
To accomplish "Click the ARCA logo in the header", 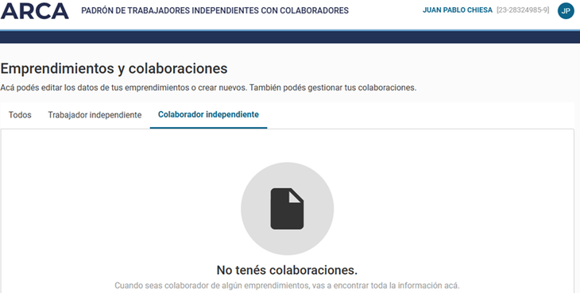I will 34,10.
